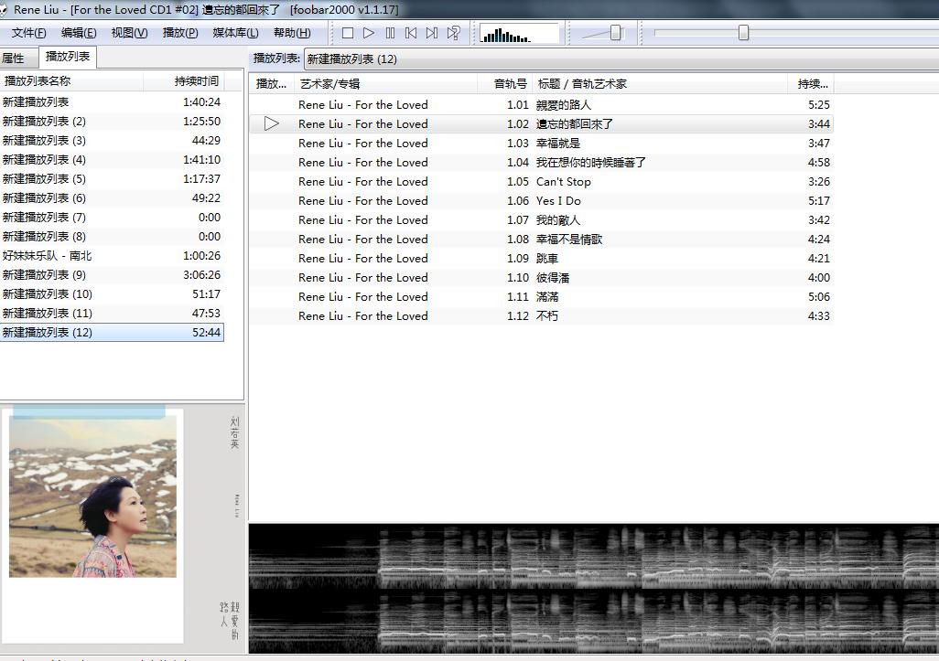
Task: Select playlist 新建播放列表 (10)
Action: [x=112, y=293]
